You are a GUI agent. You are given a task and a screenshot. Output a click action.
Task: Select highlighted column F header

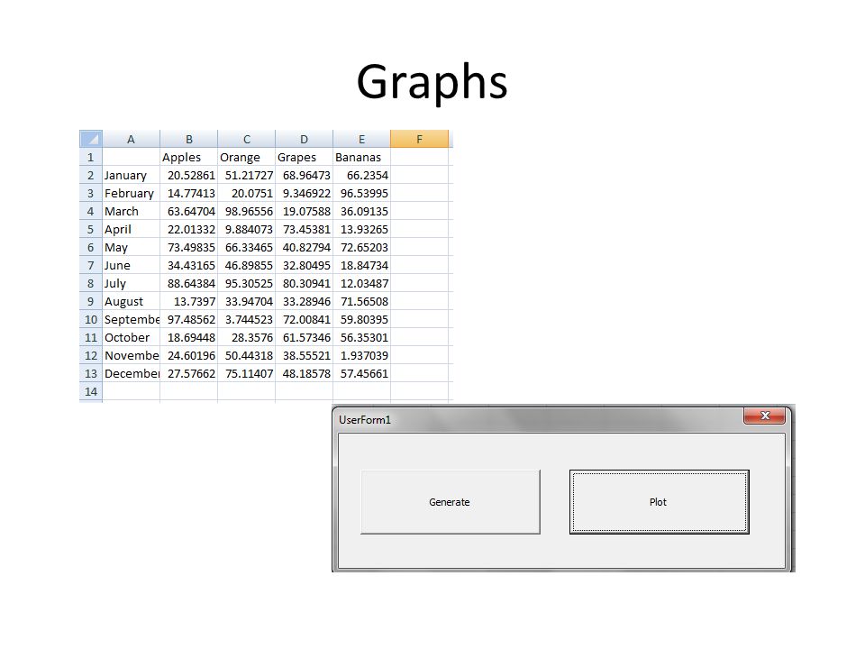pyautogui.click(x=419, y=139)
